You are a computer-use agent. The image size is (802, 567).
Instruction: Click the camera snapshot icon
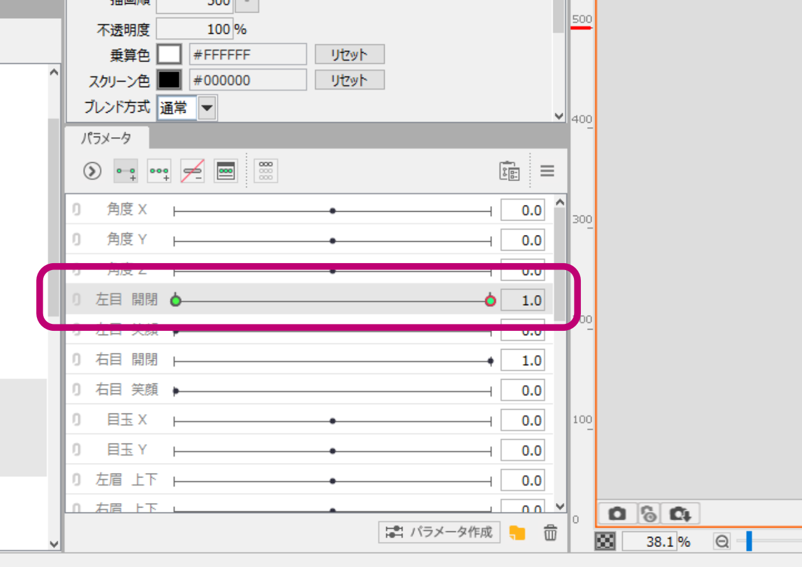617,514
